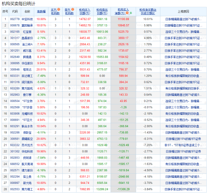209x196 pixels.
Task: Open stock 联合水务 name link
Action: 27,126
